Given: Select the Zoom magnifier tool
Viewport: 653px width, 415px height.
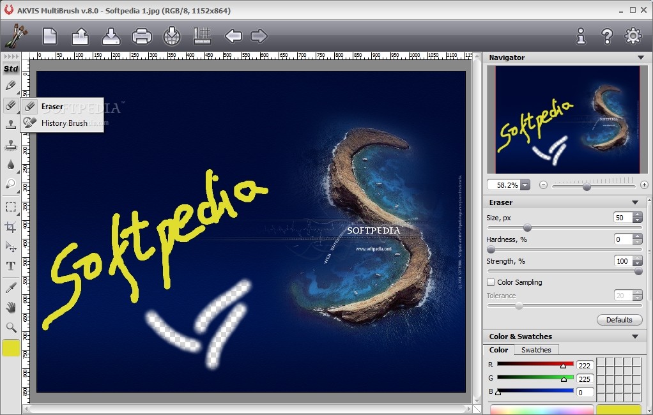Looking at the screenshot, I should [x=11, y=327].
